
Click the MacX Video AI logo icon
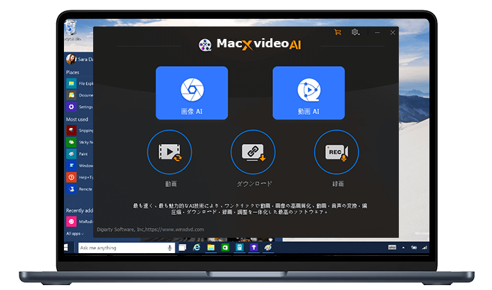click(205, 45)
